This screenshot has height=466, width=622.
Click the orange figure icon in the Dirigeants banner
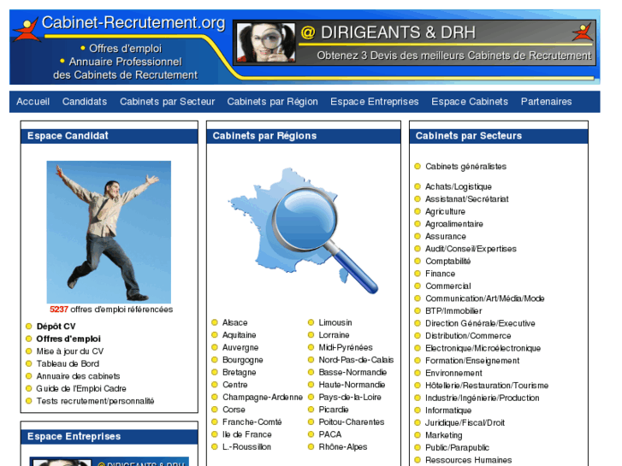tap(583, 33)
